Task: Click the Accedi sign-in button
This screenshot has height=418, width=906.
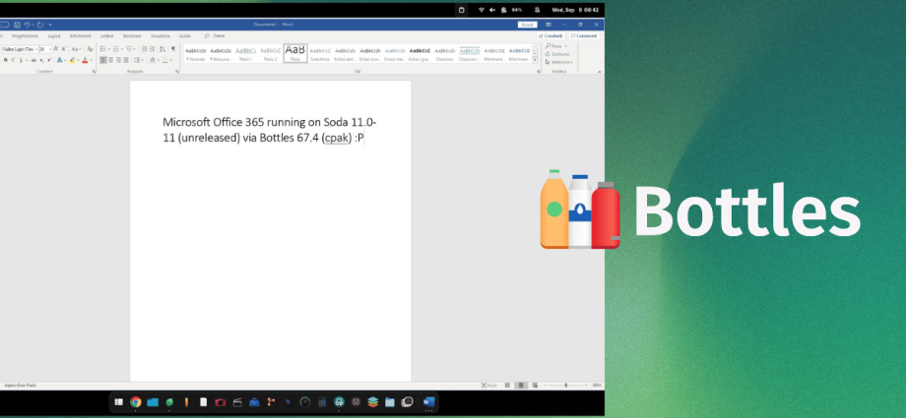Action: pos(528,25)
